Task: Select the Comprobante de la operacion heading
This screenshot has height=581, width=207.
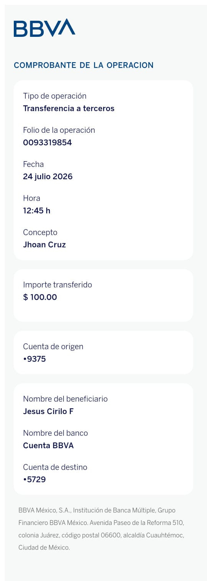Action: coord(84,65)
